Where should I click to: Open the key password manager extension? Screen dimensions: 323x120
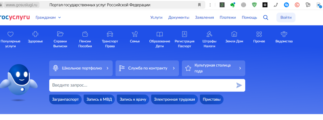tap(308, 5)
